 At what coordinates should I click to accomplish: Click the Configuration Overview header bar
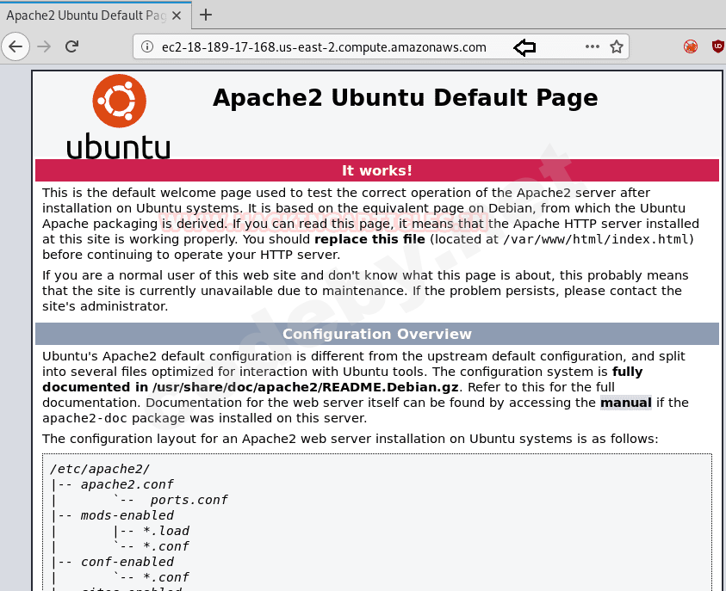[377, 334]
